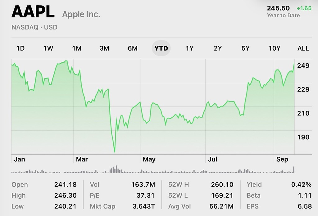Click the Mkt Cap 3.643T value

[143, 206]
